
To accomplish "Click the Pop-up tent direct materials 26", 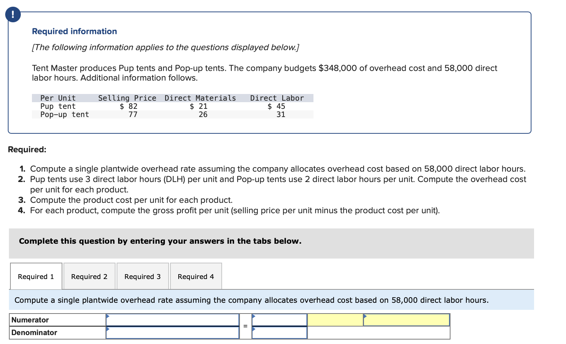I will coord(203,114).
